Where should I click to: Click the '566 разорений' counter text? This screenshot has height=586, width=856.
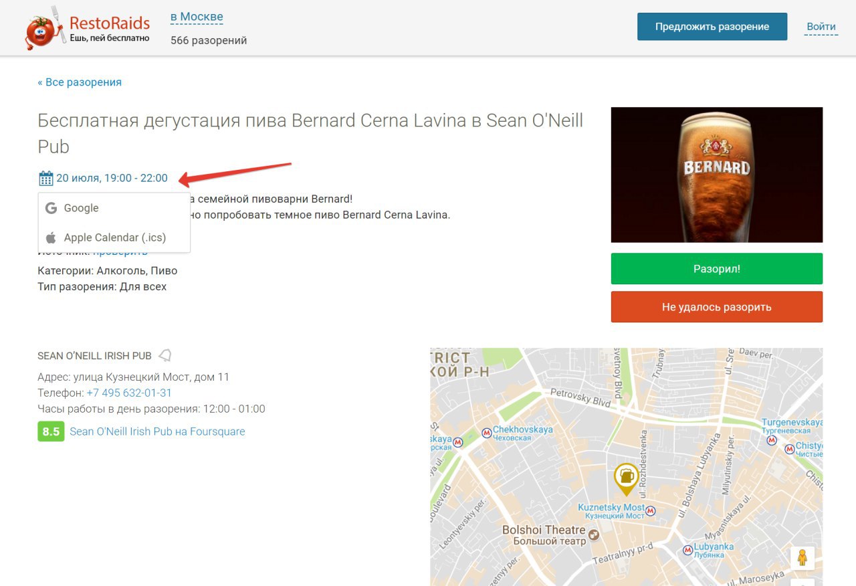pos(209,40)
